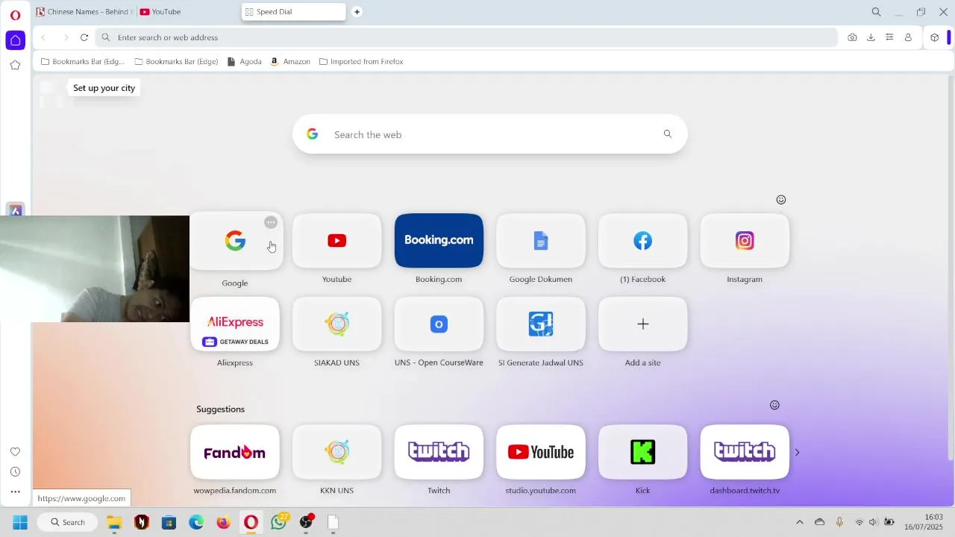This screenshot has width=955, height=537.
Task: Show more suggestions with right chevron
Action: coord(797,453)
